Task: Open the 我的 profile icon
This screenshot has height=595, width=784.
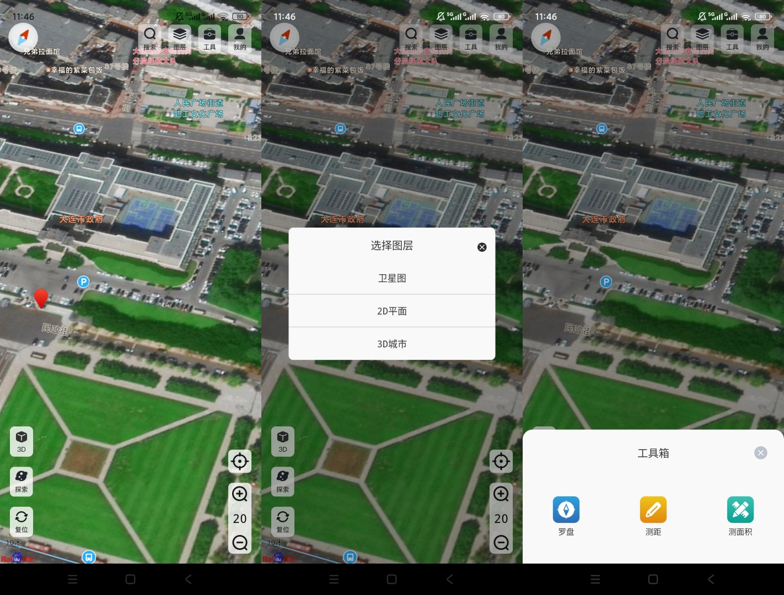Action: [239, 37]
